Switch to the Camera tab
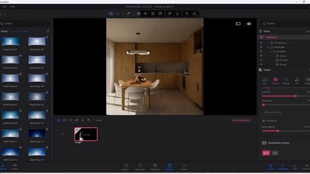The width and height of the screenshot is (310, 174). pos(276,81)
